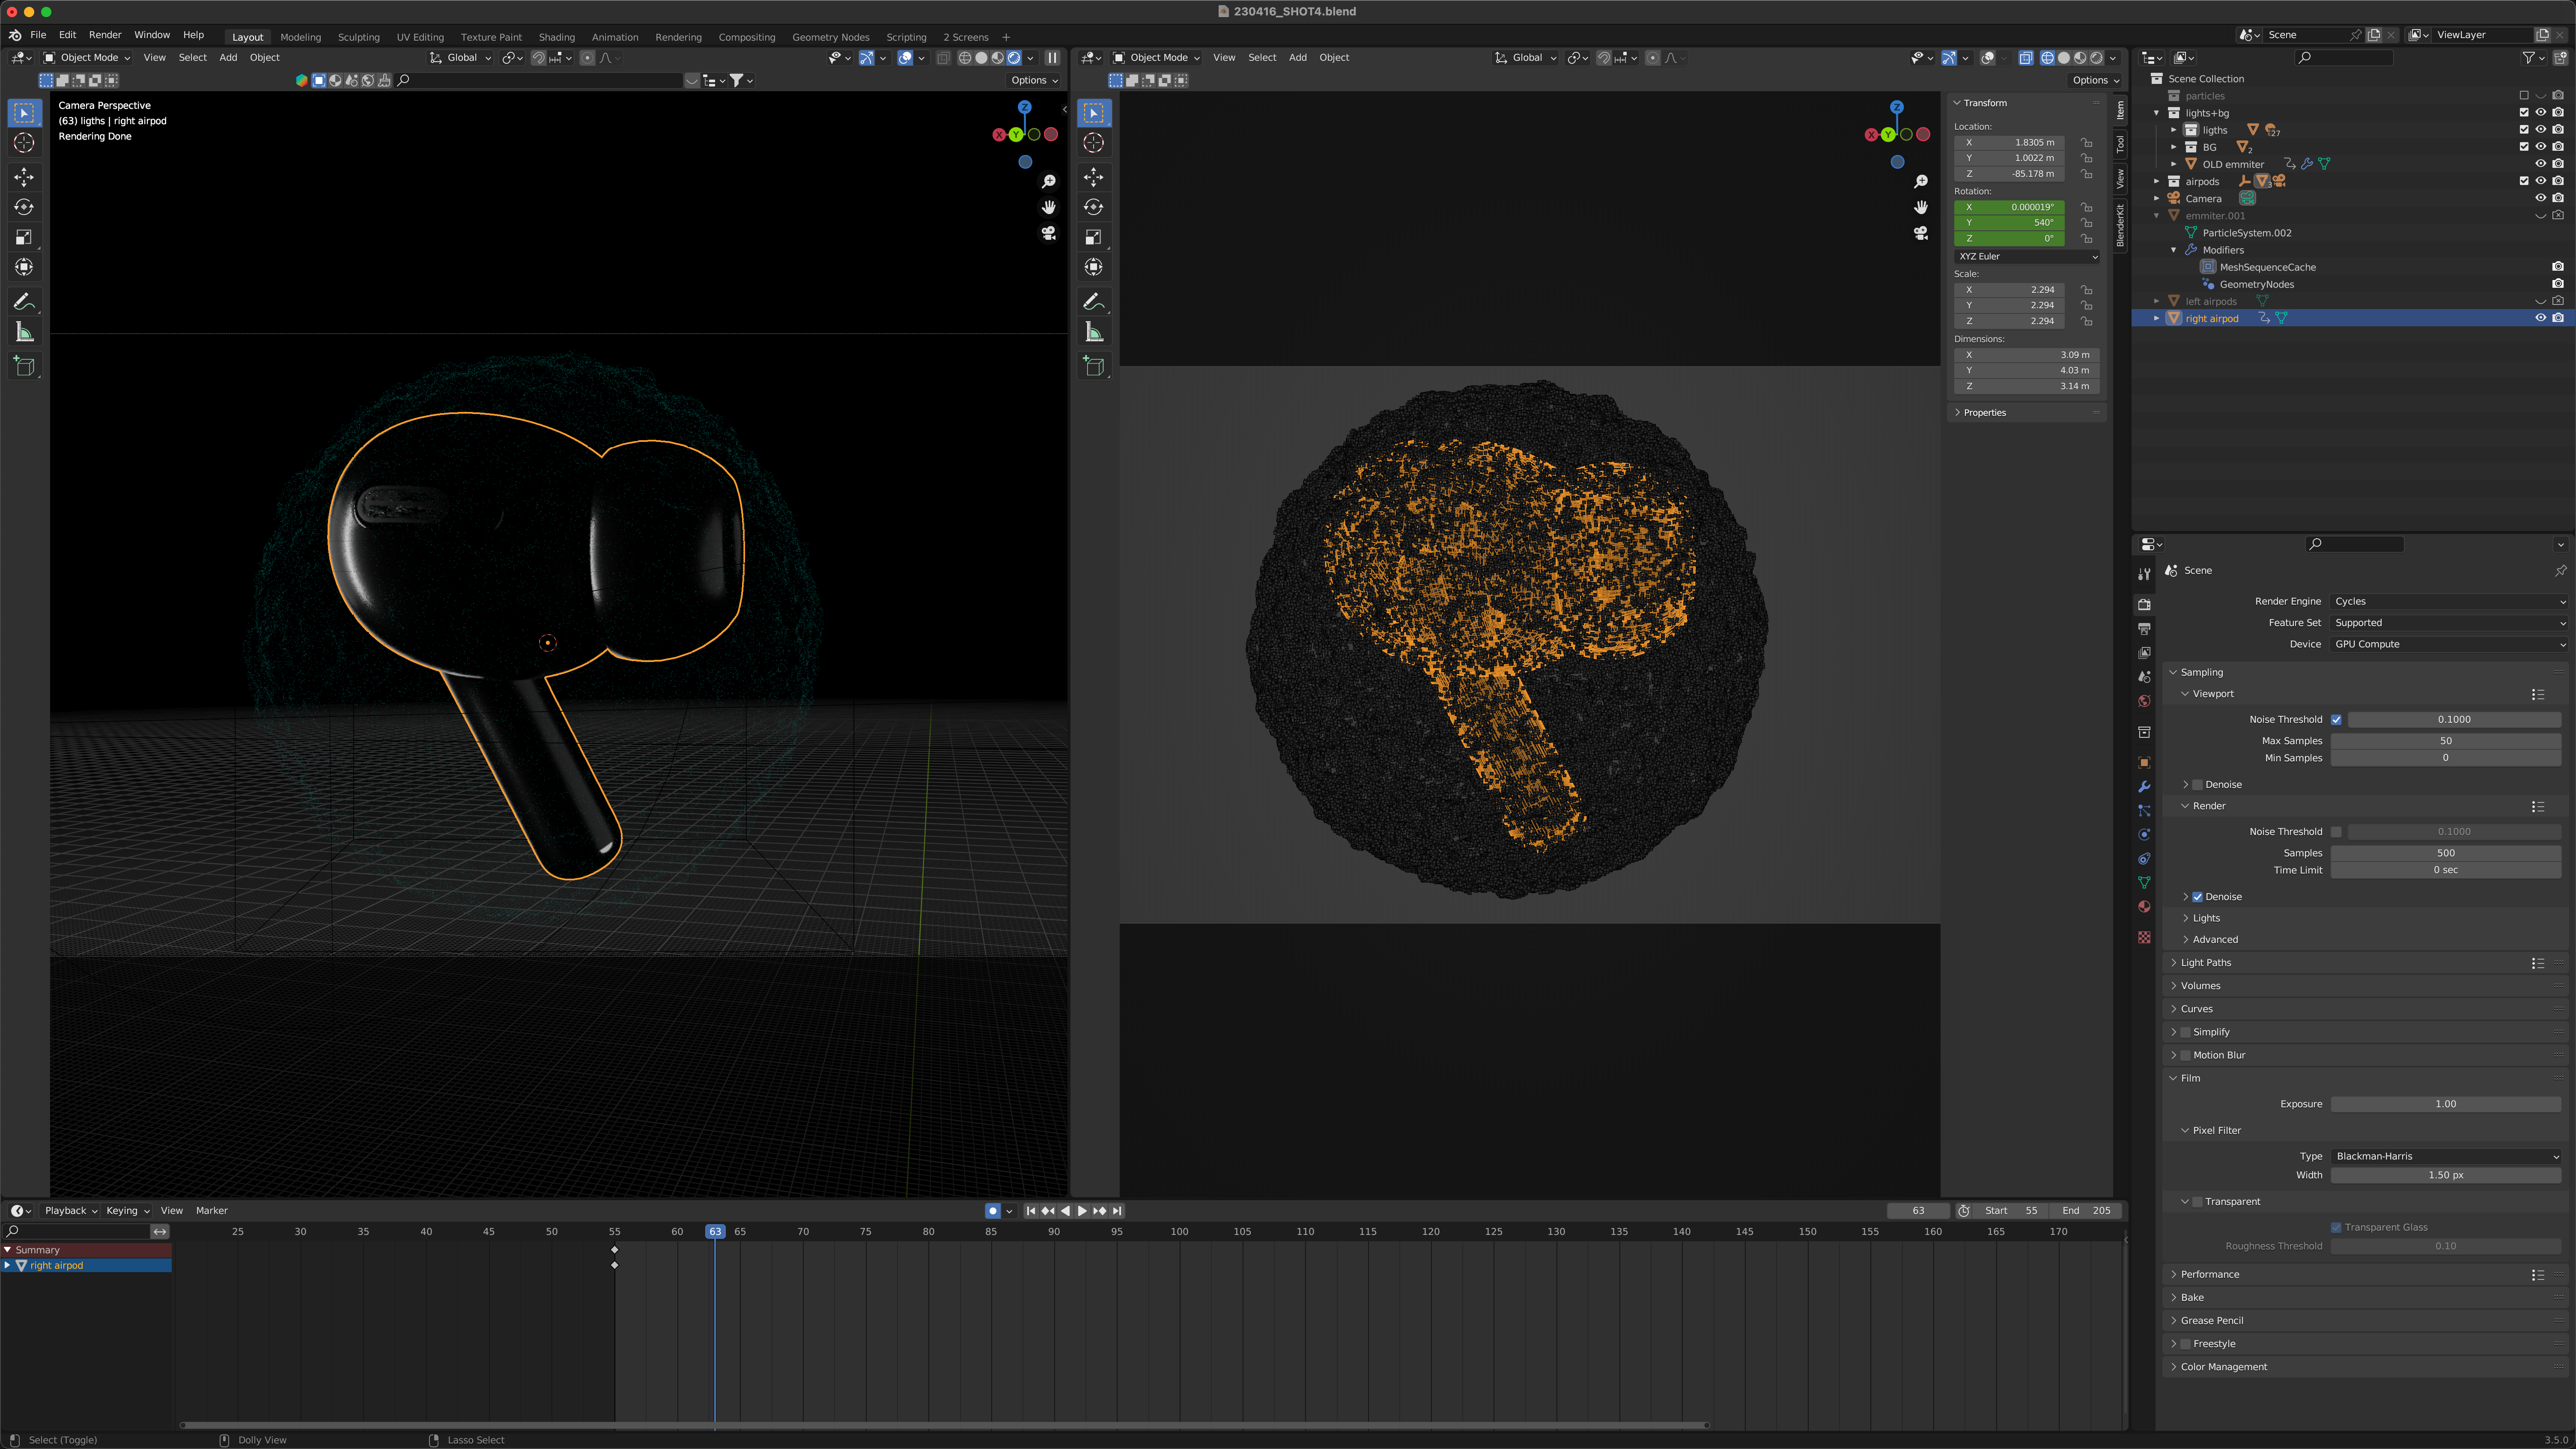Open the Particles properties tab

pos(2144,810)
